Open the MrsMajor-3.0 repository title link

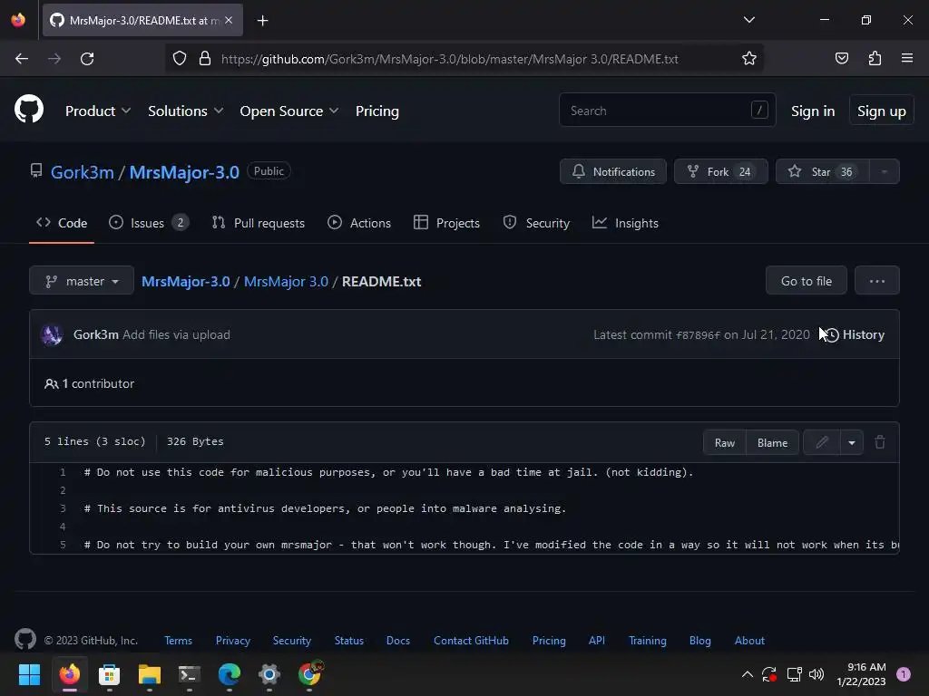pyautogui.click(x=184, y=172)
